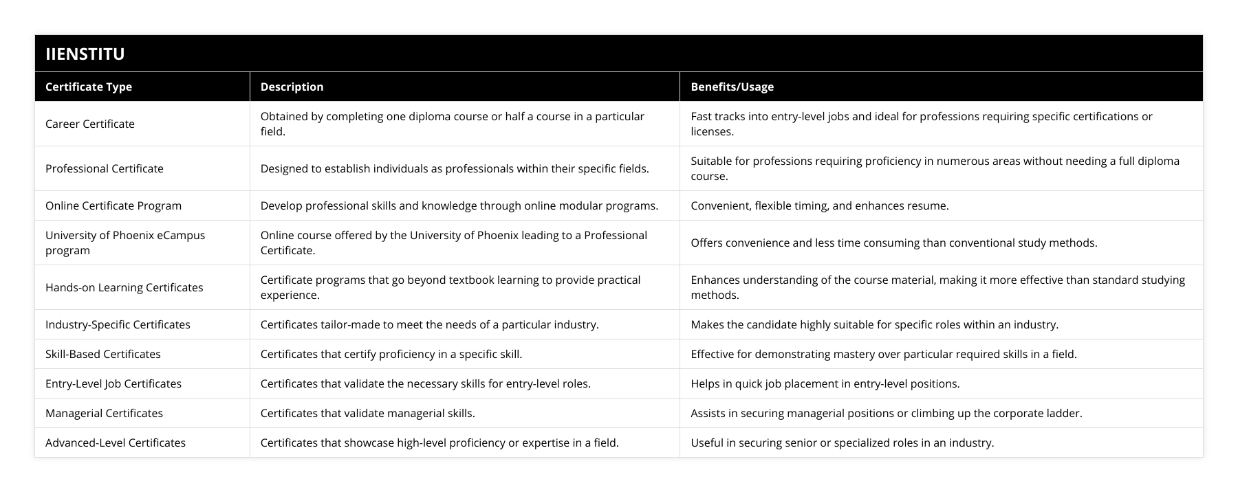This screenshot has width=1238, height=492.
Task: Select 'Helps in quick job placement' benefit cell
Action: click(825, 383)
